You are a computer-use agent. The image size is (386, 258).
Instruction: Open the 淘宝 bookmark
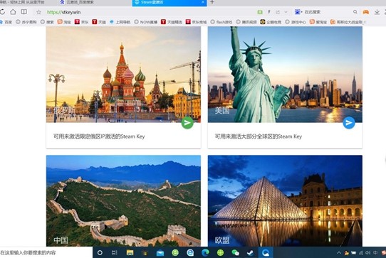[x=64, y=22]
